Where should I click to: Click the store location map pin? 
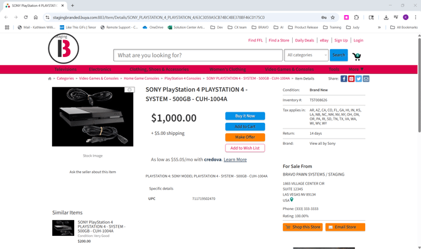point(292,199)
